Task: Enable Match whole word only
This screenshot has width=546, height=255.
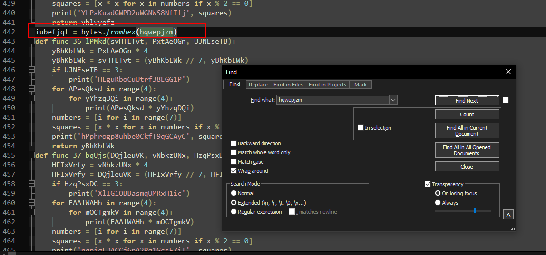Action: pos(234,152)
